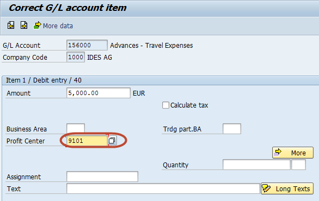
Task: Enable the Calculate tax checkbox
Action: pos(165,105)
